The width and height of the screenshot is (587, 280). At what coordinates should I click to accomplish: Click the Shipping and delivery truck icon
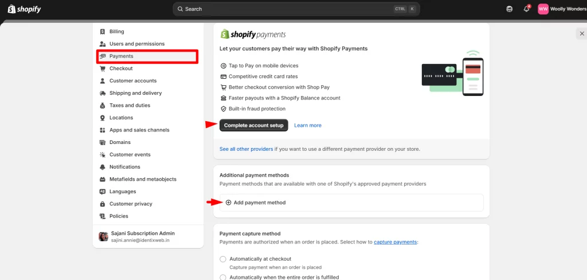pos(102,93)
